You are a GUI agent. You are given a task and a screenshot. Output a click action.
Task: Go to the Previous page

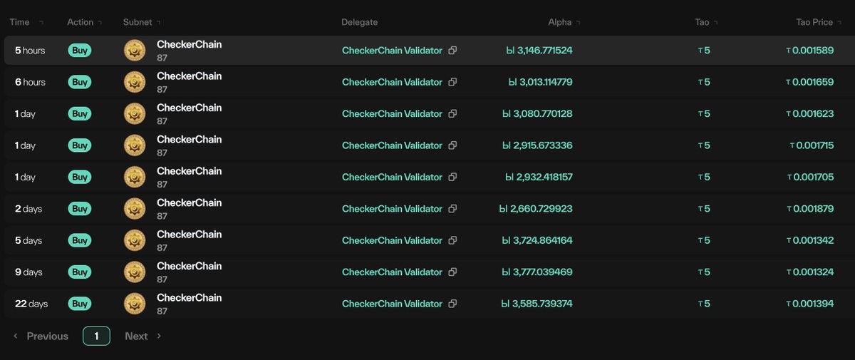pyautogui.click(x=41, y=336)
